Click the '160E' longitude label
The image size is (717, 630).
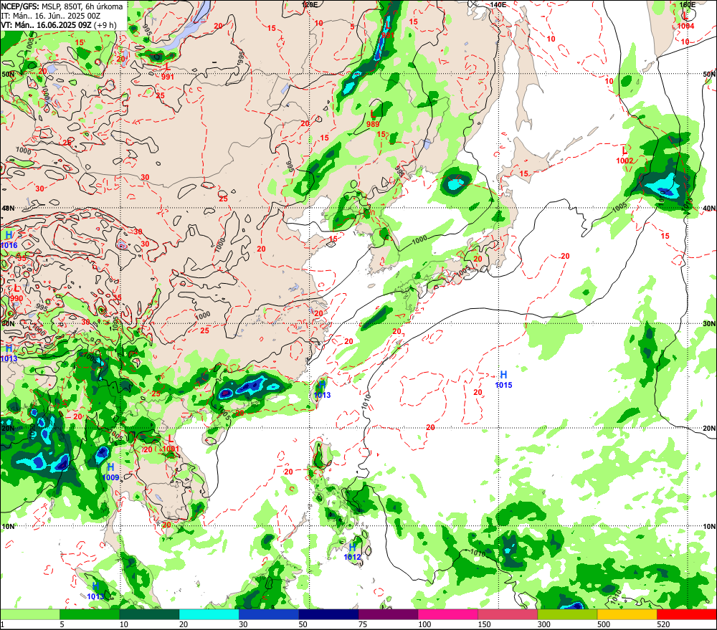pos(687,4)
